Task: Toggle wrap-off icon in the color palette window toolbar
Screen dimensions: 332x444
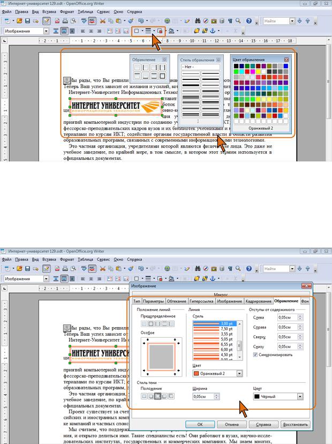Action: click(56, 31)
